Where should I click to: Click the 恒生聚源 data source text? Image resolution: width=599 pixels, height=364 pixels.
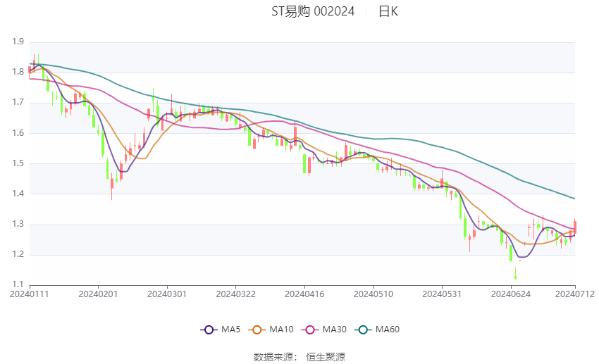(326, 357)
